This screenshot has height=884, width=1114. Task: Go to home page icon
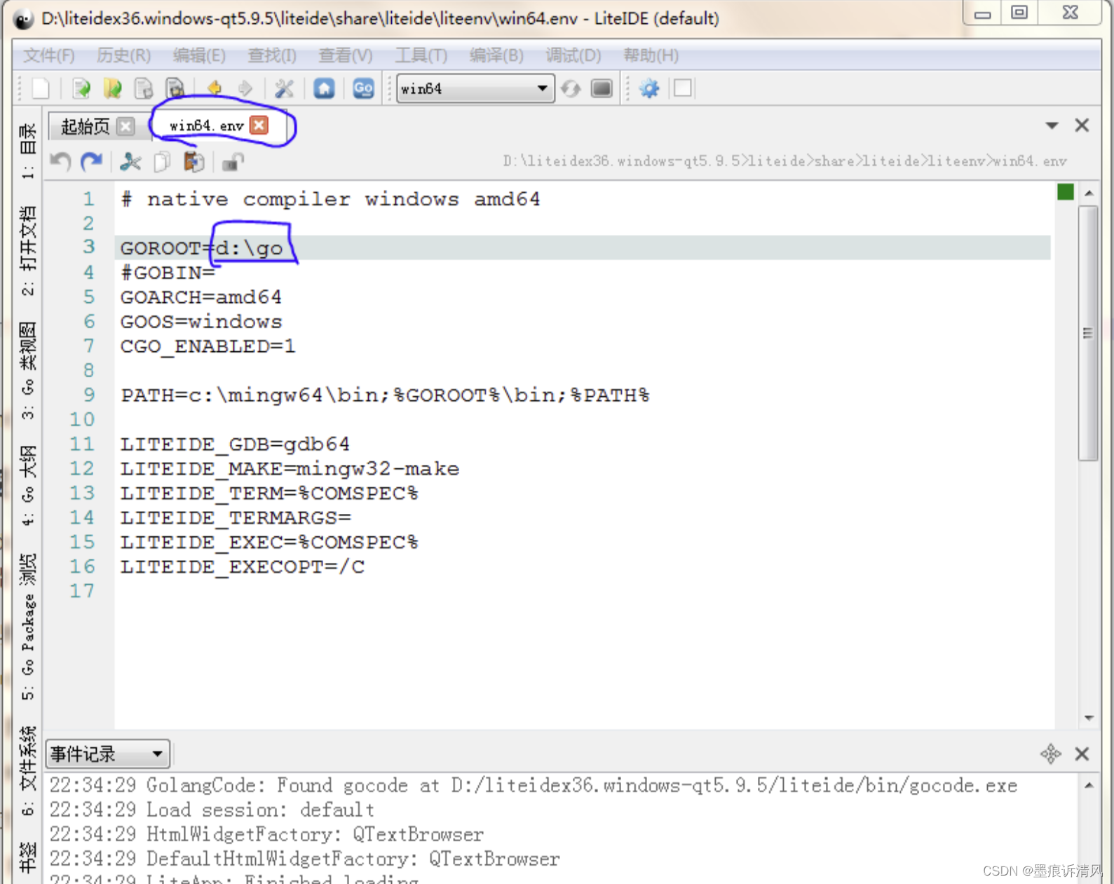coord(324,88)
